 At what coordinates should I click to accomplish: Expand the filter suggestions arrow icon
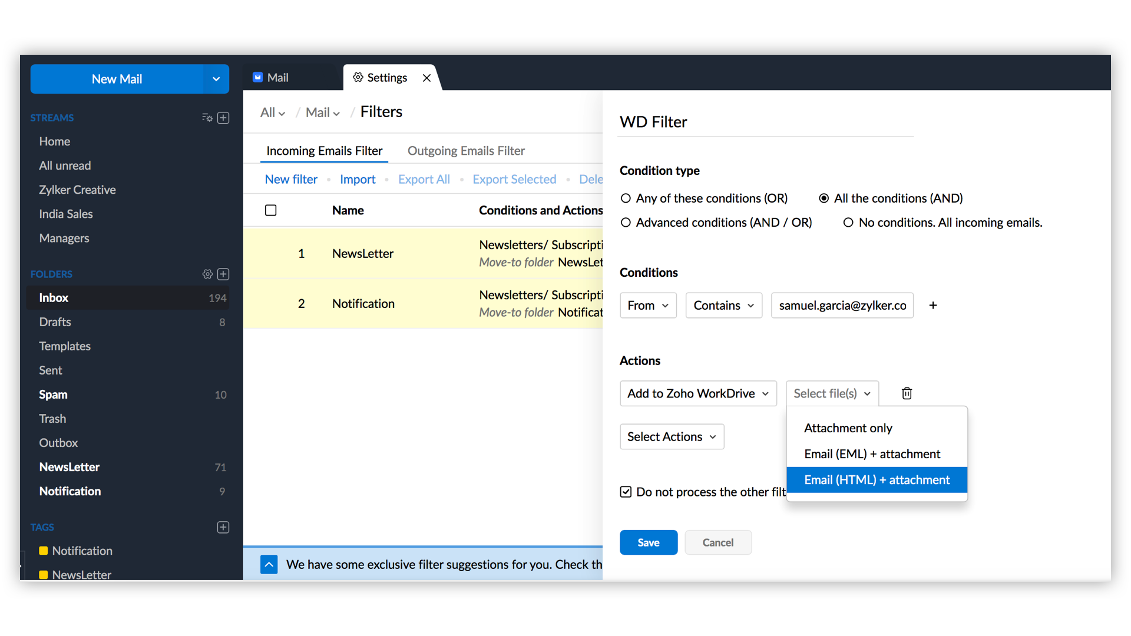coord(269,564)
